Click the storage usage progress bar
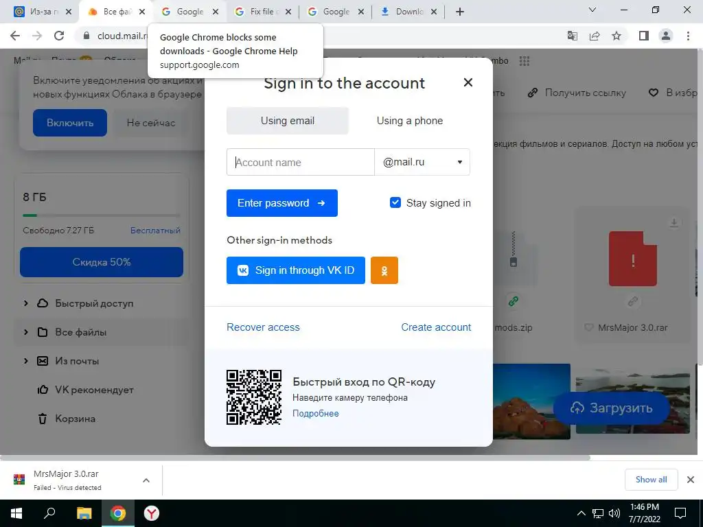The width and height of the screenshot is (703, 527). click(x=102, y=215)
